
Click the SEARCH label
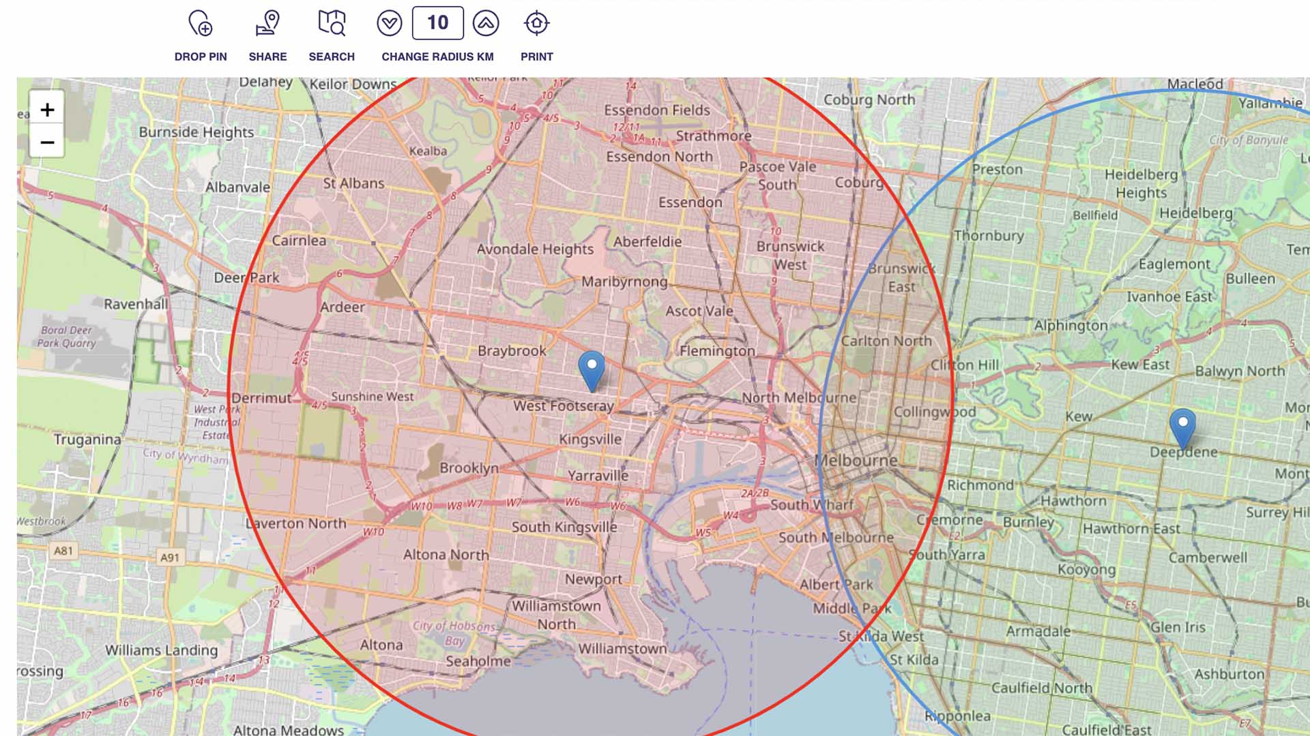coord(332,57)
